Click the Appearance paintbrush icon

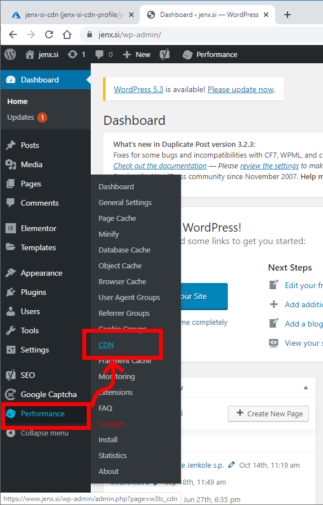click(x=11, y=273)
